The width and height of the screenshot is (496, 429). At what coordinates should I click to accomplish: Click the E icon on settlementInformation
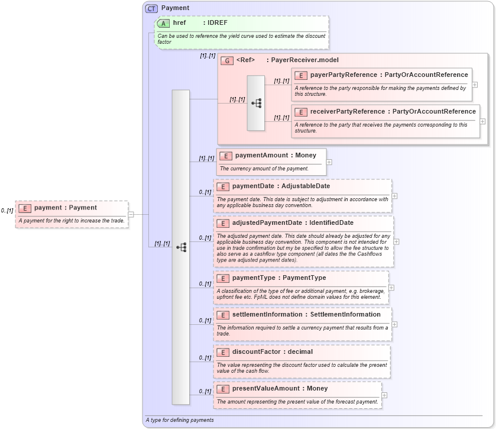[222, 315]
